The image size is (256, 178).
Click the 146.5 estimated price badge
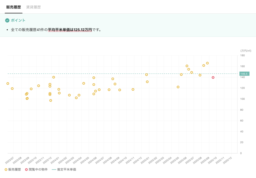243,74
